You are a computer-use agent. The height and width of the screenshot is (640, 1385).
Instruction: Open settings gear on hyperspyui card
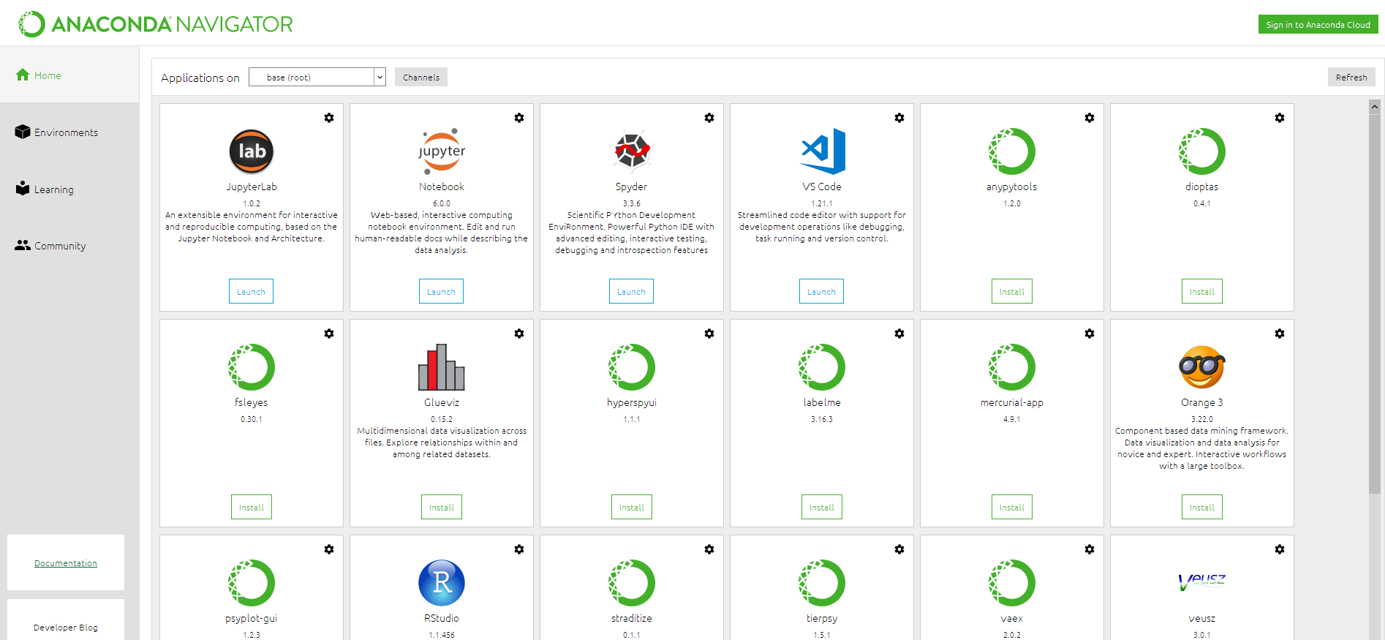coord(709,334)
